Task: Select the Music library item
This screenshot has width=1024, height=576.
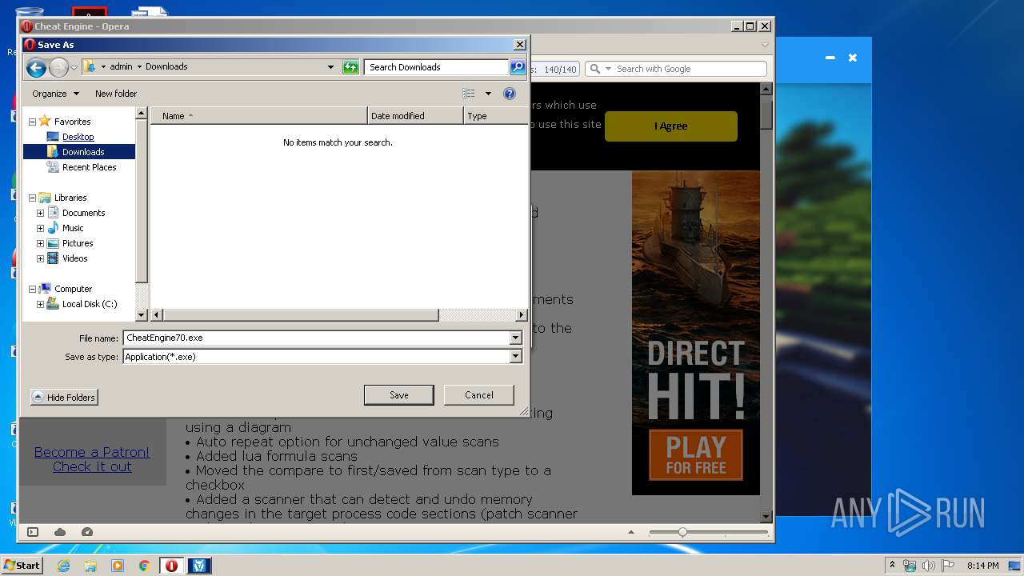Action: tap(73, 228)
